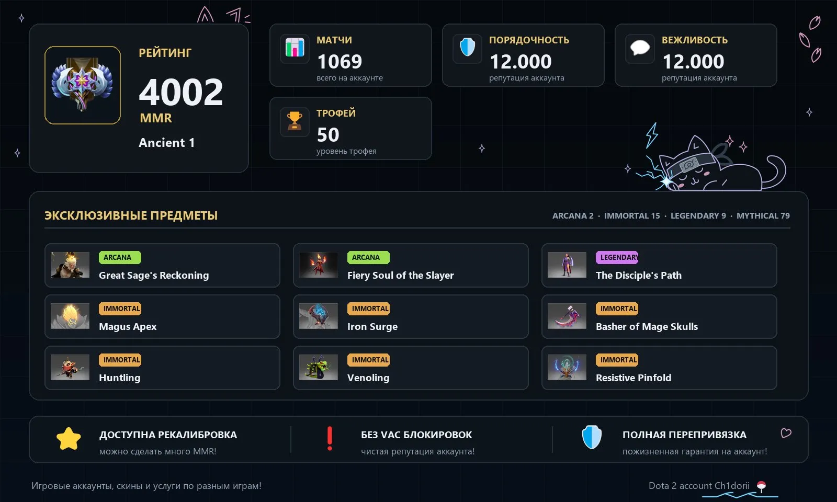Click the Huntling courier thumbnail
Screen dimensions: 837x502
(x=70, y=368)
